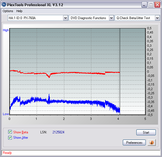The height and width of the screenshot is (157, 162).
Task: Click the Start button
Action: coord(146,132)
